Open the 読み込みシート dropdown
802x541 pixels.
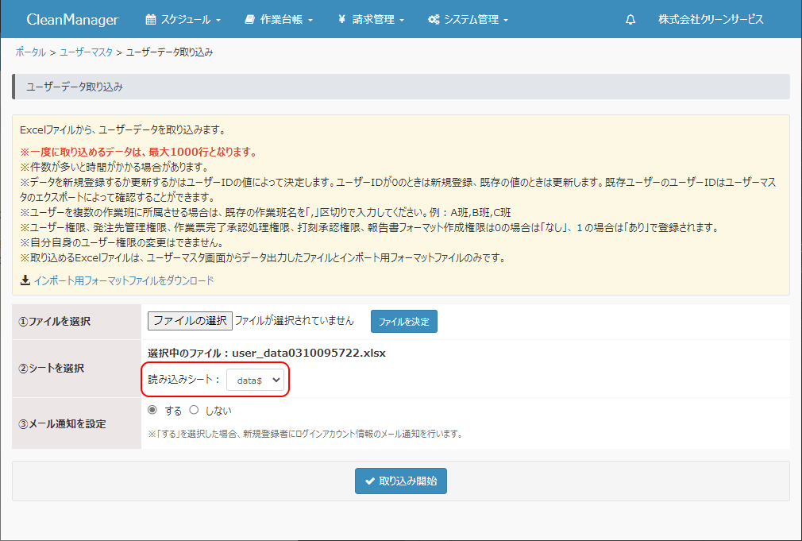click(x=254, y=381)
